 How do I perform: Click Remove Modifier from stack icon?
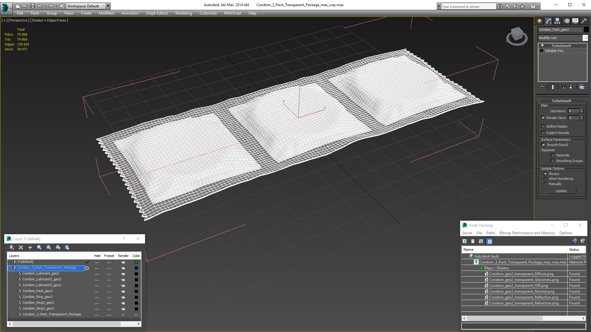571,87
